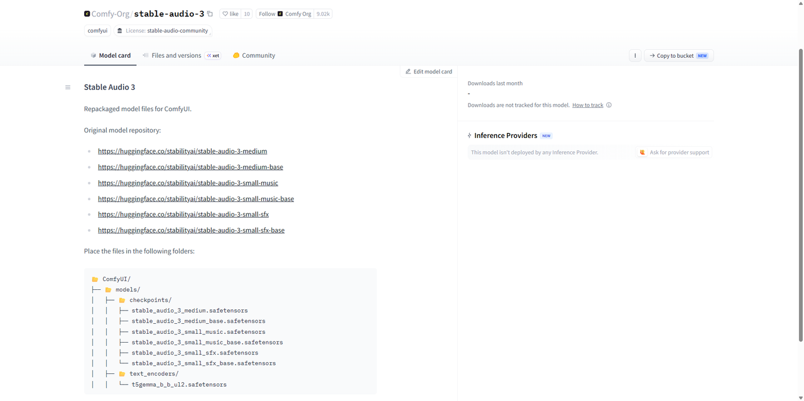
Task: Click the provider support hand icon
Action: 643,152
